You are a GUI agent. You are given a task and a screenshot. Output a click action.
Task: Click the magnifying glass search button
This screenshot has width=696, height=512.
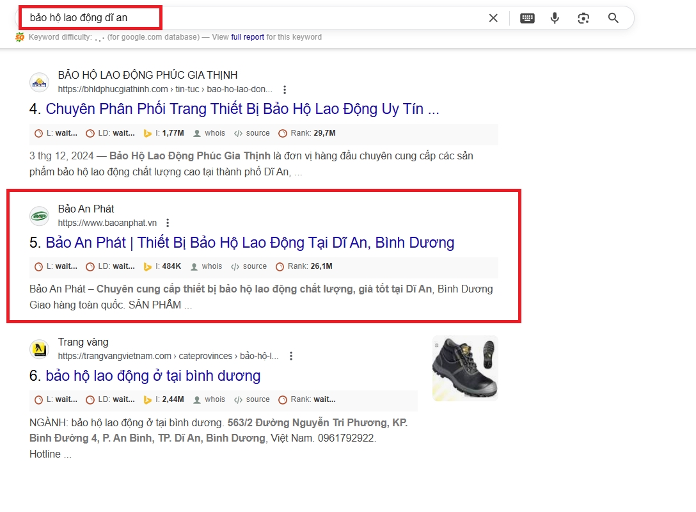click(x=613, y=18)
